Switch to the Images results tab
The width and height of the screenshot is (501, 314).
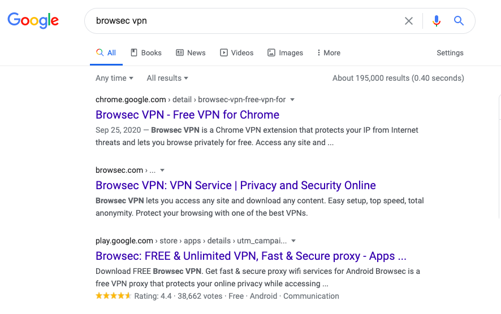285,53
